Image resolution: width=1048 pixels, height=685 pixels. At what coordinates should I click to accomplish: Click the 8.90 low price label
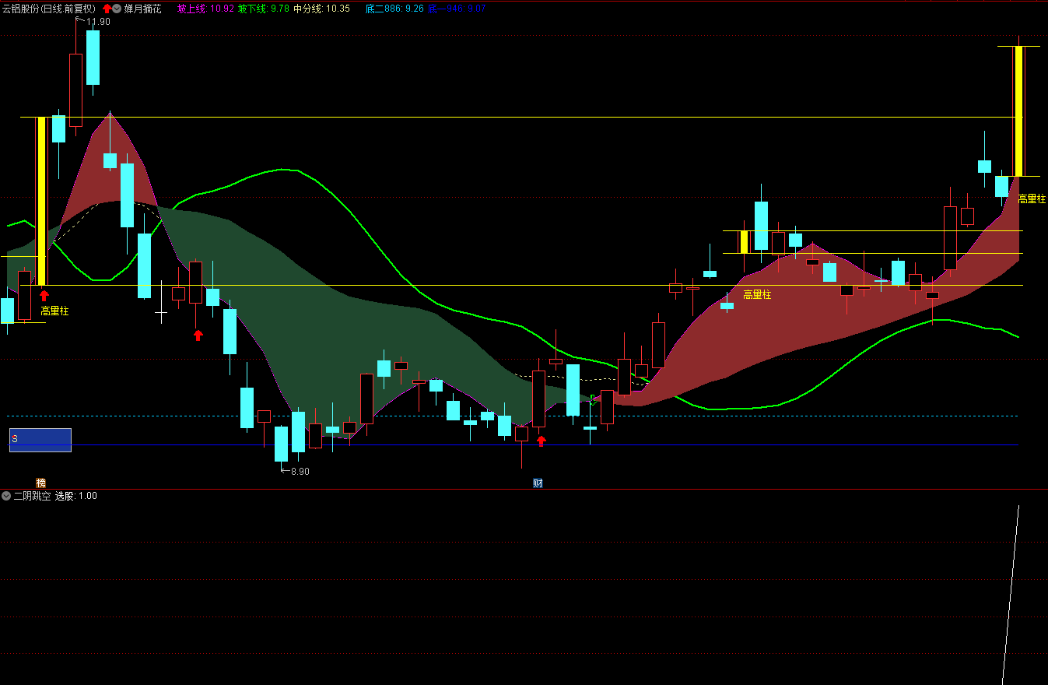300,472
